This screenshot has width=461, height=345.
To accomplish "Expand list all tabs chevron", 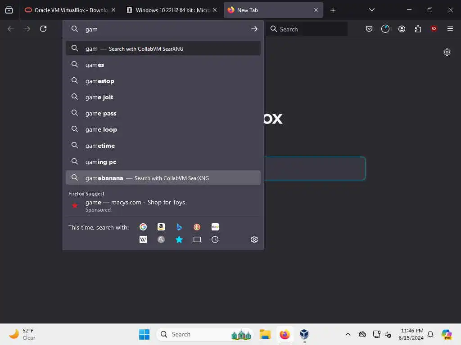I will click(371, 10).
